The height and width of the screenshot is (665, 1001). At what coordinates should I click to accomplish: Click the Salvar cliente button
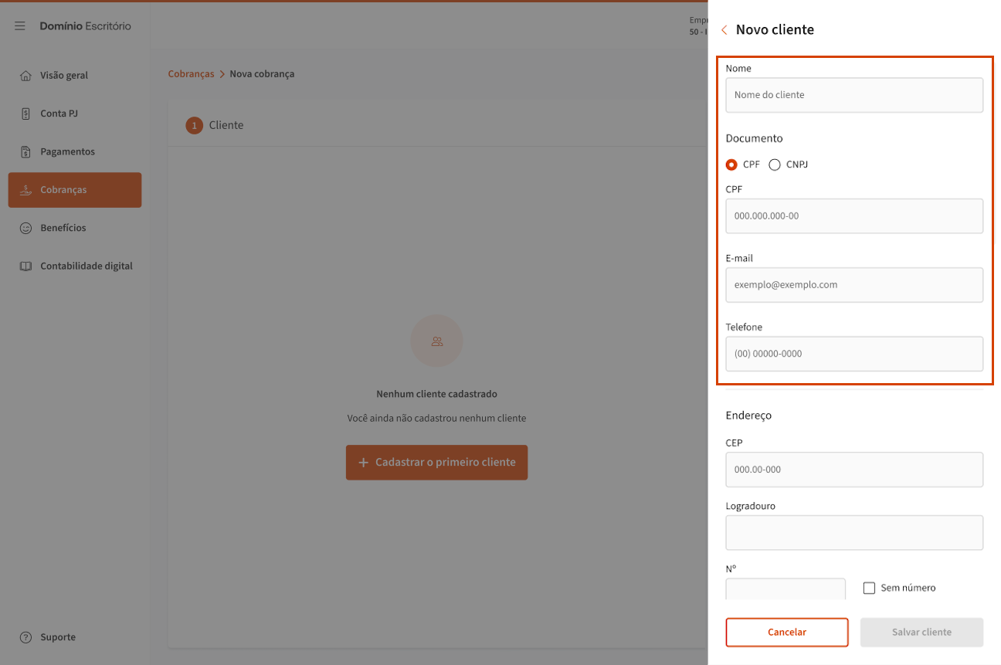click(x=921, y=632)
